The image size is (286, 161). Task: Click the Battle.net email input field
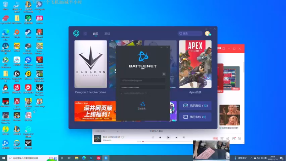(x=143, y=80)
